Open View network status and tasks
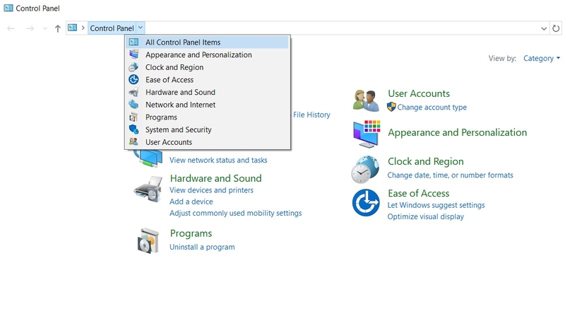This screenshot has height=326, width=565. point(218,160)
